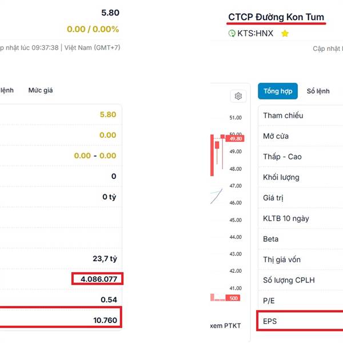343x343 pixels.
Task: Click the KTS:HNX ticker label
Action: 256,34
